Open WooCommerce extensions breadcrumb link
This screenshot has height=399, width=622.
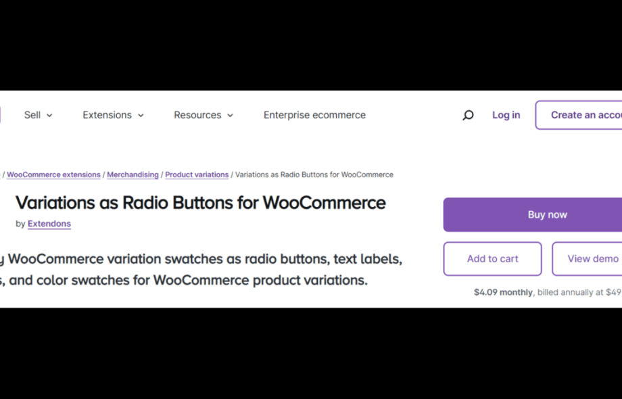click(x=53, y=174)
